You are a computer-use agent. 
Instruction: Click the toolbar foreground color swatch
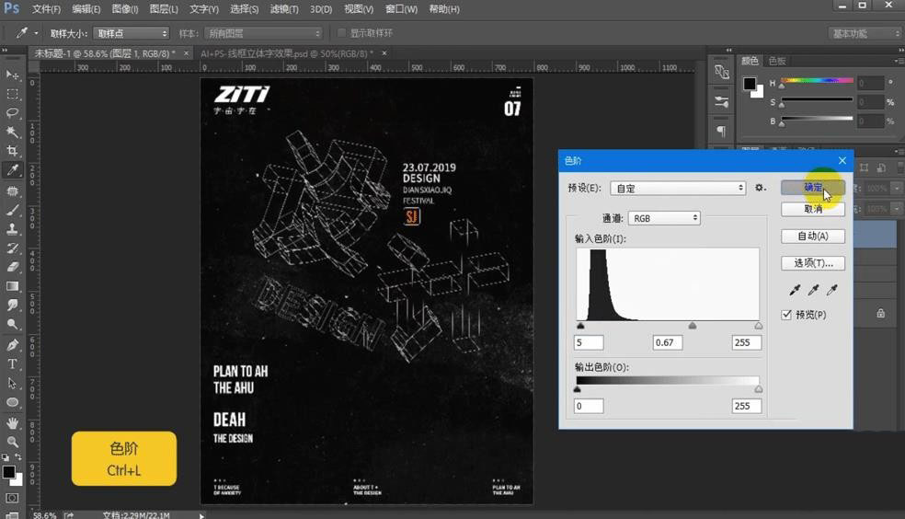coord(8,472)
